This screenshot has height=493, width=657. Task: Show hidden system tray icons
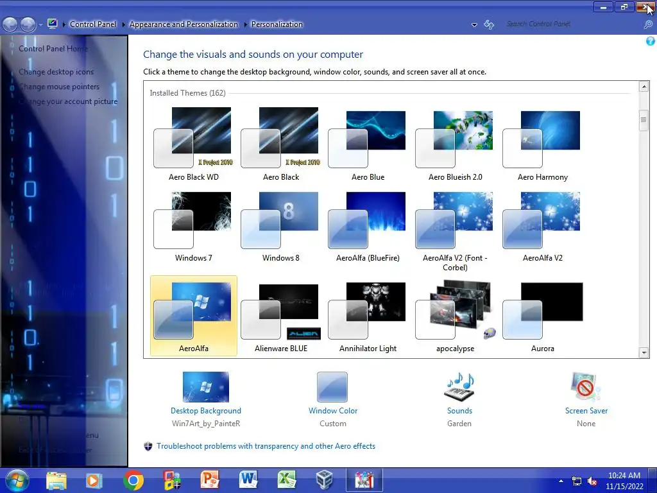coord(561,481)
